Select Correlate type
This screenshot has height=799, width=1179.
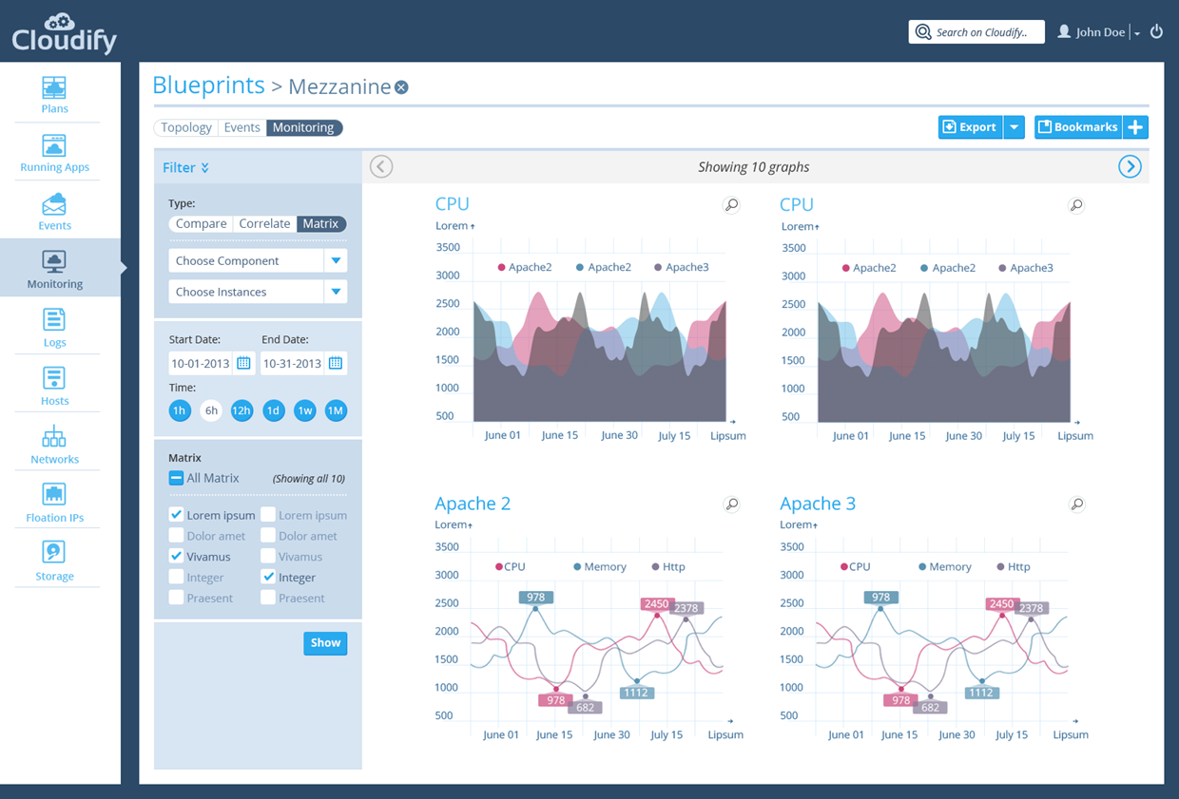pyautogui.click(x=264, y=223)
